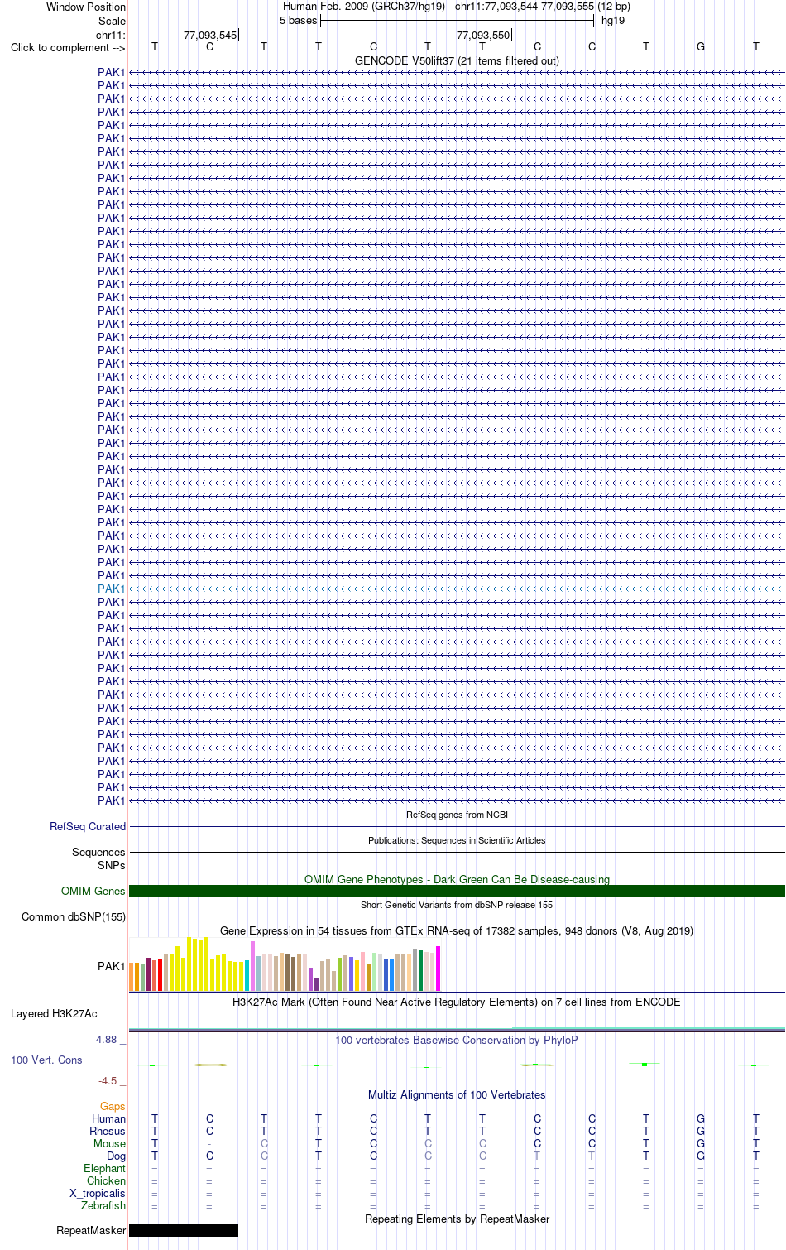This screenshot has width=786, height=1250.
Task: Click the GENCODE V50lift37 track title
Action: tap(457, 60)
